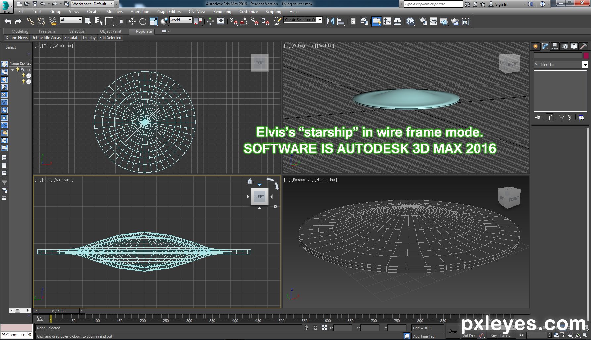
Task: Click the ViewCube home icon
Action: 250,181
